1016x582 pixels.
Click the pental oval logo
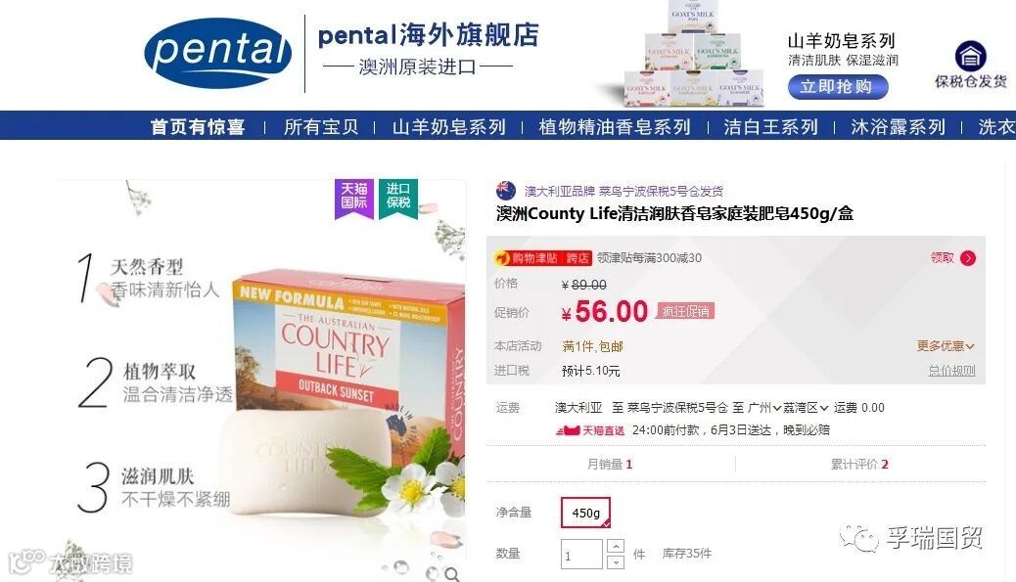tap(217, 53)
